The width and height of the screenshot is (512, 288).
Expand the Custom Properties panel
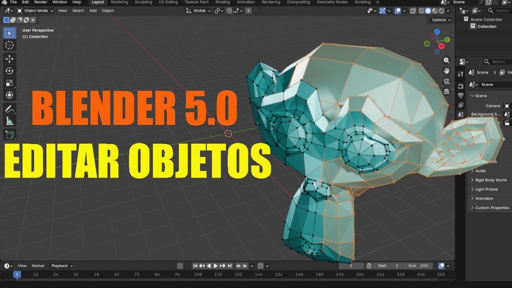point(492,208)
